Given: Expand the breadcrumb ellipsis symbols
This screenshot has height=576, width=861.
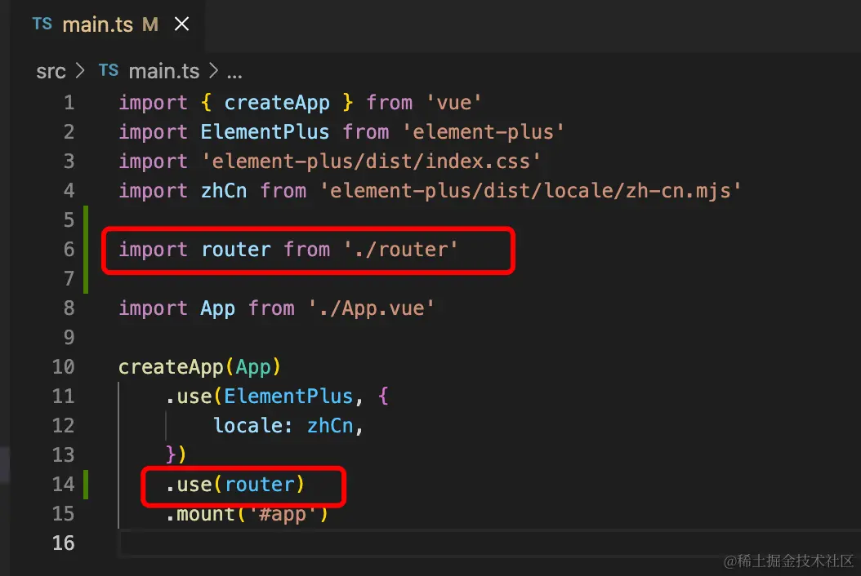Looking at the screenshot, I should (x=234, y=73).
